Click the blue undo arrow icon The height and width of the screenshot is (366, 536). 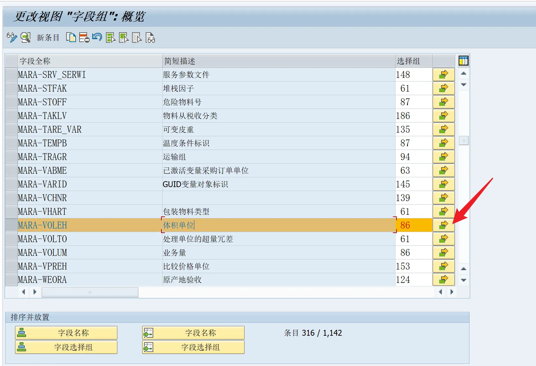pyautogui.click(x=97, y=37)
